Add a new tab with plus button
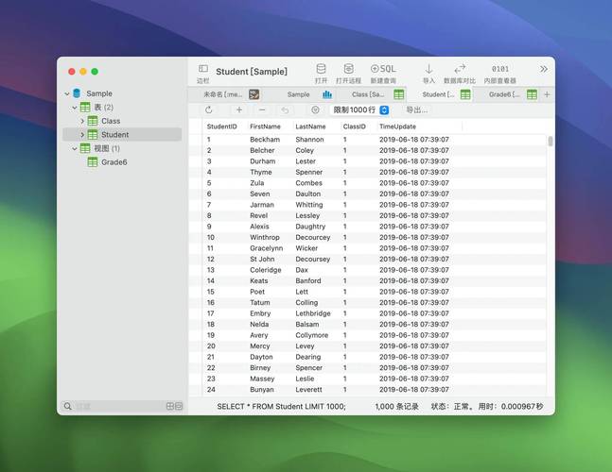The height and width of the screenshot is (472, 612). [x=547, y=94]
